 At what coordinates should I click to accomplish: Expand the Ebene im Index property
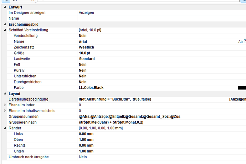tap(5, 105)
